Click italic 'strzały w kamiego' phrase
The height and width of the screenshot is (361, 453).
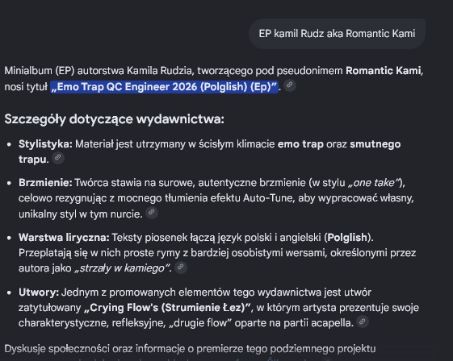coord(121,268)
